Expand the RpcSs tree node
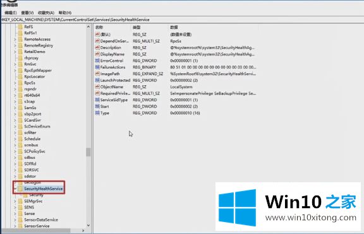364x234 pixels. click(15, 83)
